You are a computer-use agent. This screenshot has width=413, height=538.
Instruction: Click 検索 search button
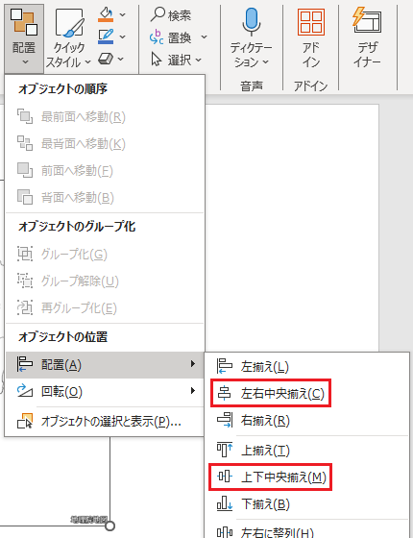coord(171,14)
